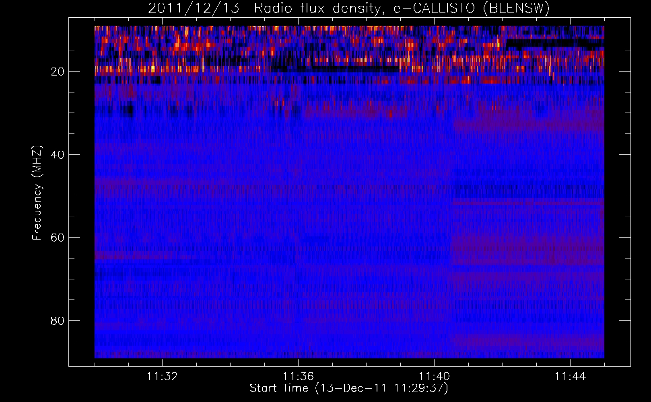The image size is (651, 402).
Task: Click the 11:40 time tick label
Action: tap(434, 377)
